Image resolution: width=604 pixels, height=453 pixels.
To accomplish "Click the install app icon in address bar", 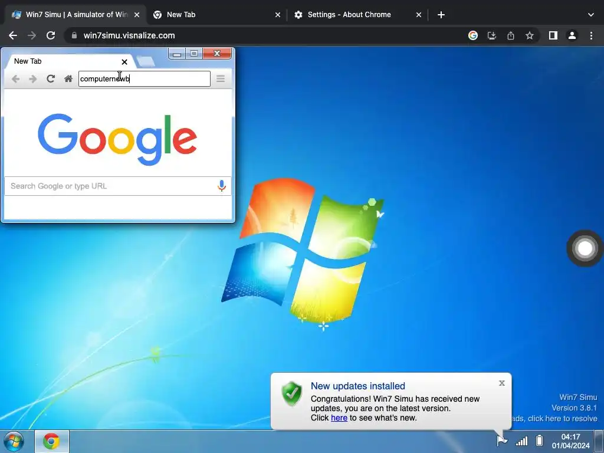I will click(492, 35).
